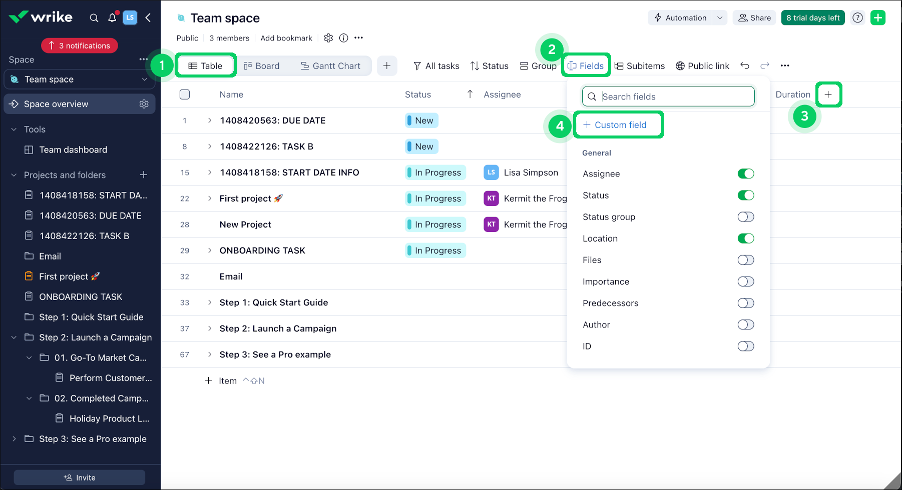The image size is (902, 490).
Task: Collapse the sidebar with the arrow icon
Action: (148, 18)
